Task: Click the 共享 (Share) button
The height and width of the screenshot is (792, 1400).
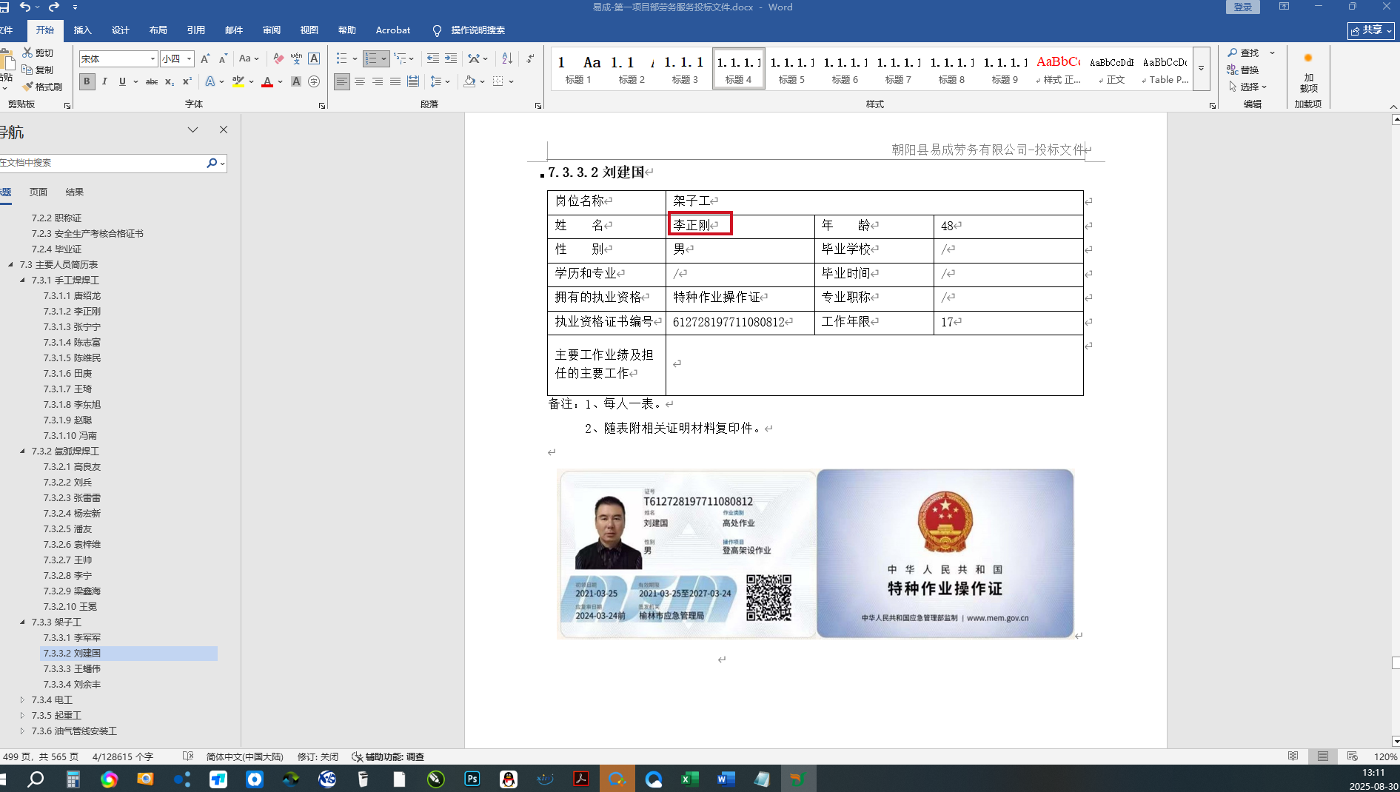Action: (x=1372, y=30)
